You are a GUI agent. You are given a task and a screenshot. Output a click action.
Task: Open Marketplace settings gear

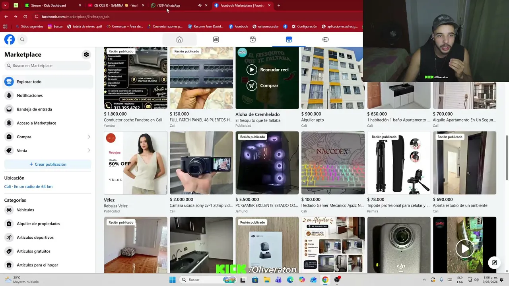pyautogui.click(x=86, y=54)
